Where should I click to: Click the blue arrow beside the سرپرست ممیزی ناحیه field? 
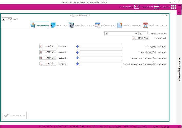click(x=77, y=58)
